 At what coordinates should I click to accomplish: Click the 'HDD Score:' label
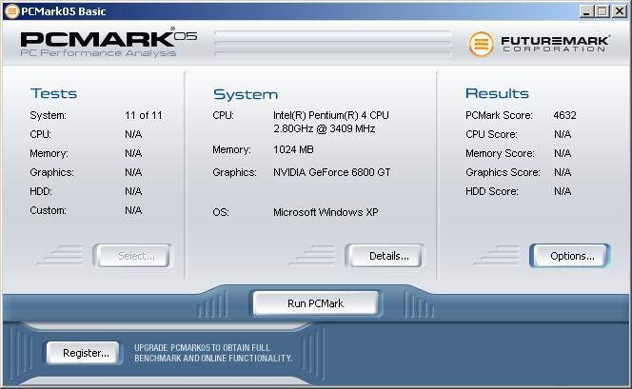pyautogui.click(x=492, y=191)
